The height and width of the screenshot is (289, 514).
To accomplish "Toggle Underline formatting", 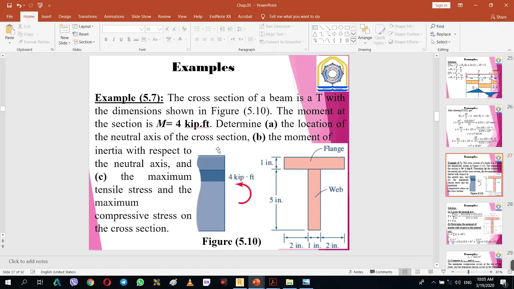I will pyautogui.click(x=121, y=39).
